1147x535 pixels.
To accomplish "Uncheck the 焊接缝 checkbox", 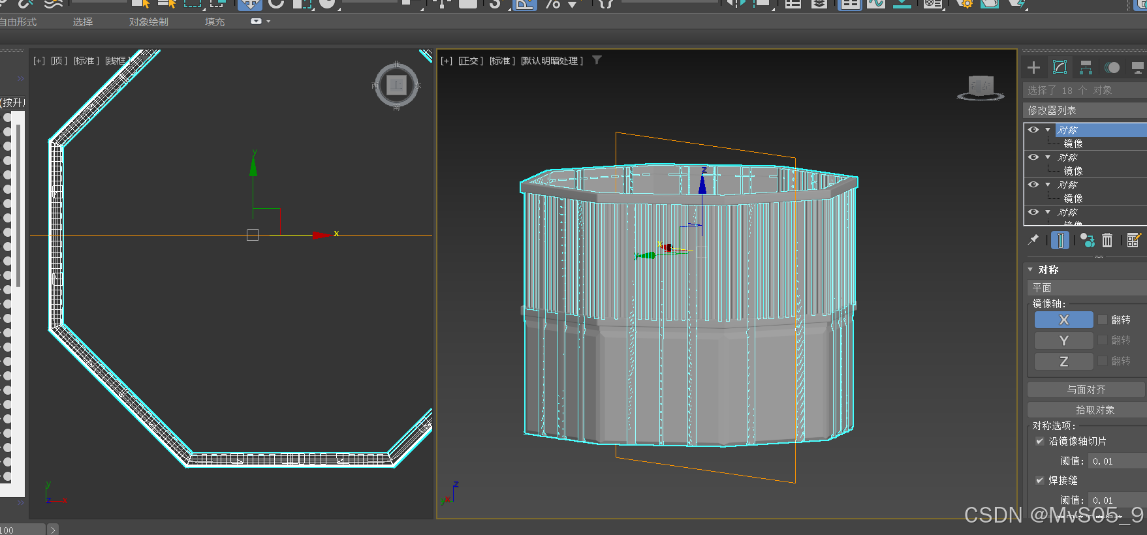I will [x=1040, y=480].
